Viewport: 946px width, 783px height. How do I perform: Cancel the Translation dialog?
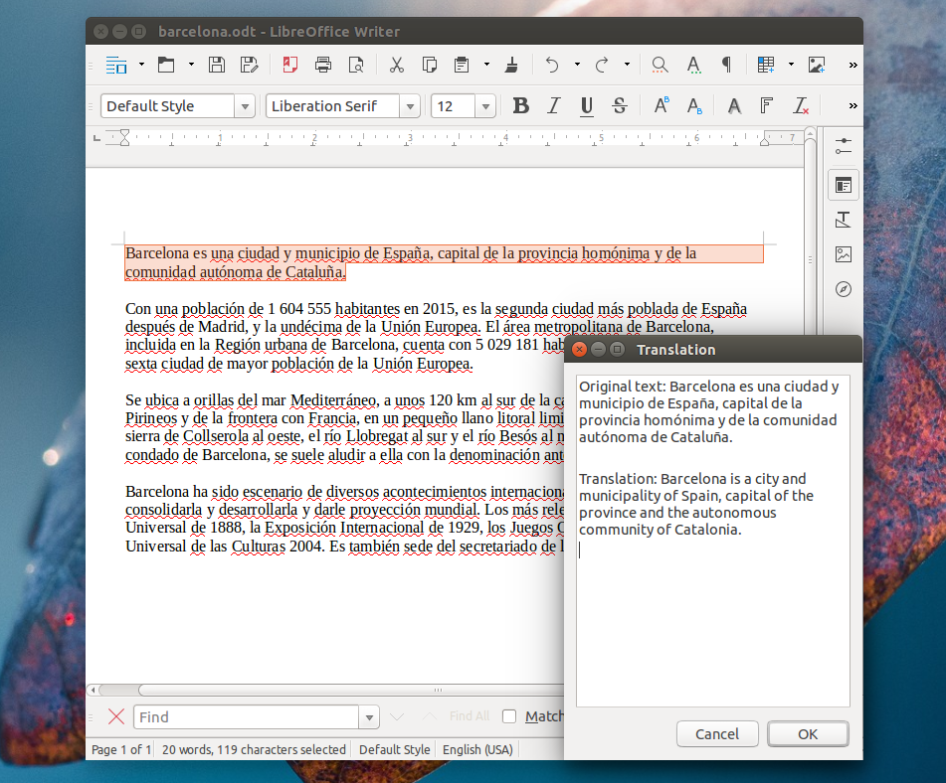[717, 733]
